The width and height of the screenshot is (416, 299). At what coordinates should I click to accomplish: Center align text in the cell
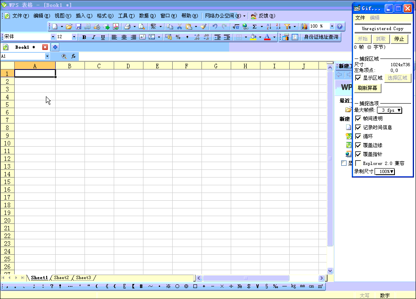[x=124, y=37]
